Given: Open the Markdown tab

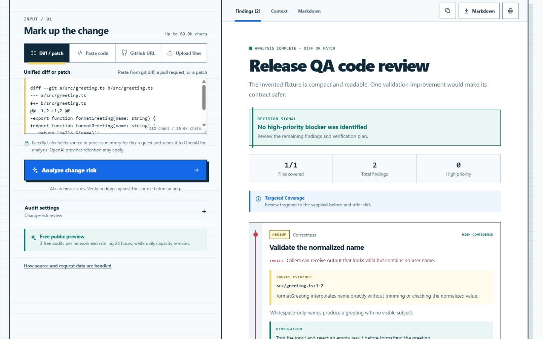Looking at the screenshot, I should pyautogui.click(x=309, y=11).
